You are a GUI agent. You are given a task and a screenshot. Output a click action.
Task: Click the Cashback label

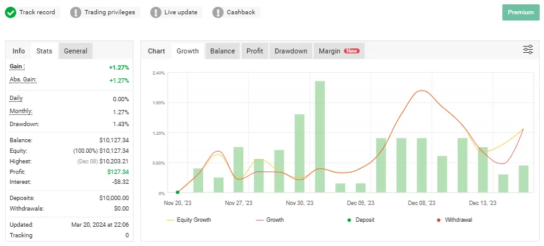point(241,12)
